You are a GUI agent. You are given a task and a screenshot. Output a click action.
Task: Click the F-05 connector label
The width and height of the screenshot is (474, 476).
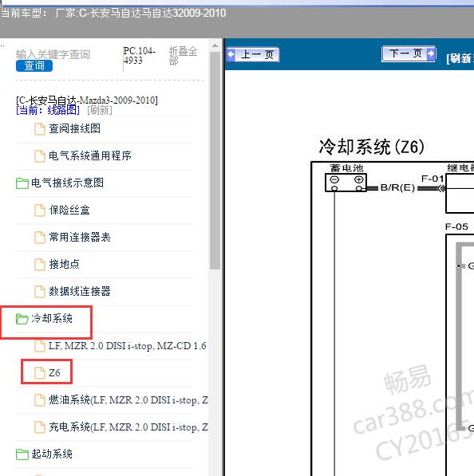(456, 226)
